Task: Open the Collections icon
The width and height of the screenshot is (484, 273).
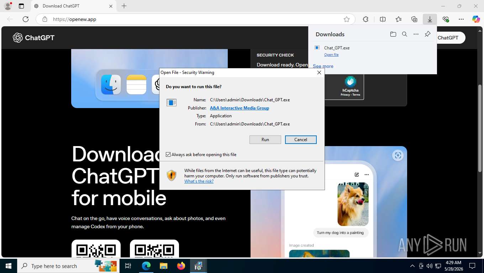Action: tap(414, 19)
